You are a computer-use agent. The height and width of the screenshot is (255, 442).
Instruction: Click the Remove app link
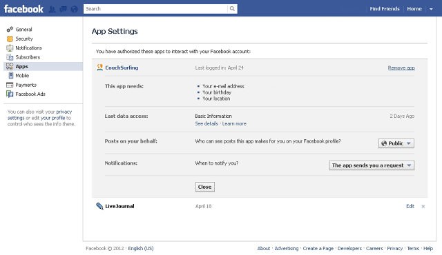tap(401, 68)
